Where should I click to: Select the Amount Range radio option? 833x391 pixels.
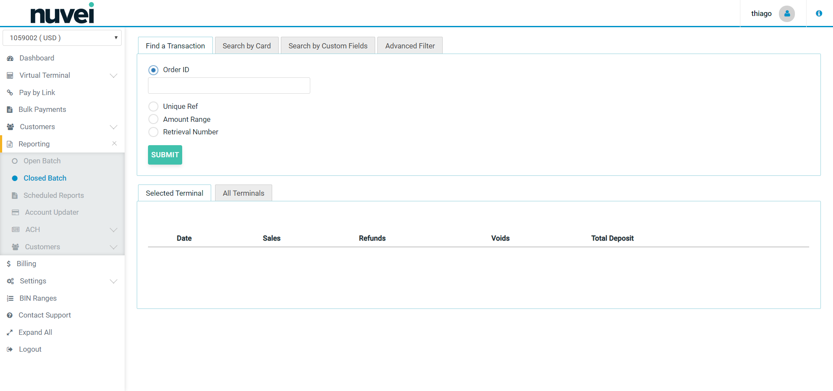pos(153,119)
